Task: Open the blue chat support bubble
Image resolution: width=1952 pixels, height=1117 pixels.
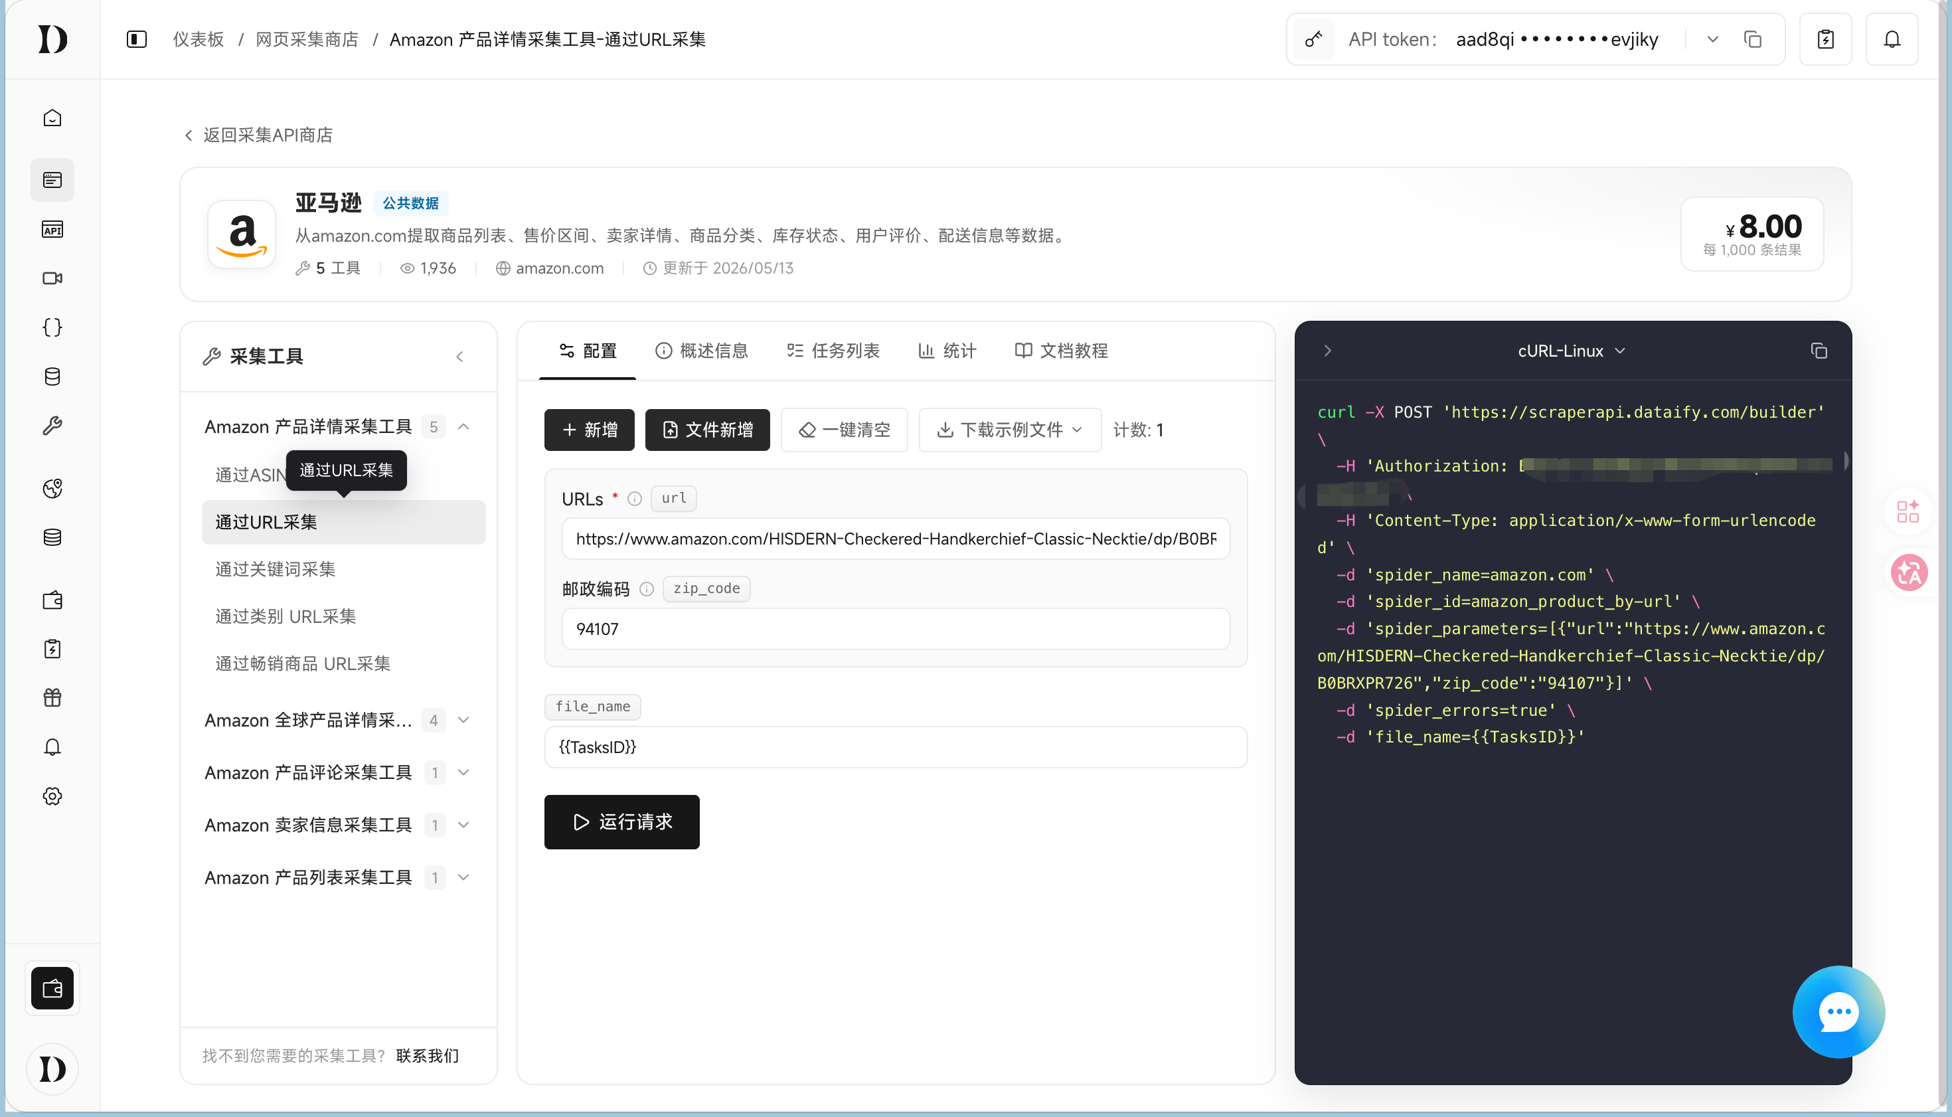Action: pos(1838,1012)
